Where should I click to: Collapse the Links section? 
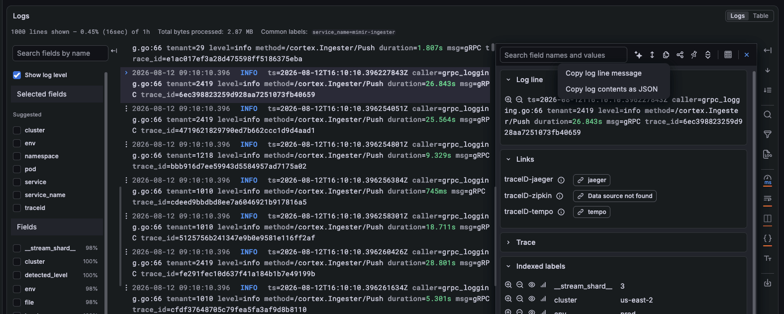(x=508, y=159)
